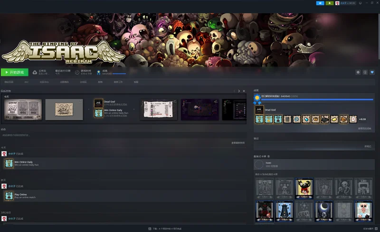Open the downloads status at the bottom bar
The width and height of the screenshot is (380, 232).
165,229
